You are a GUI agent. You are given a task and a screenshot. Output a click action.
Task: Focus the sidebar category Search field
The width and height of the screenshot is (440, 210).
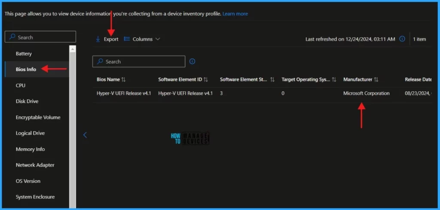point(40,37)
